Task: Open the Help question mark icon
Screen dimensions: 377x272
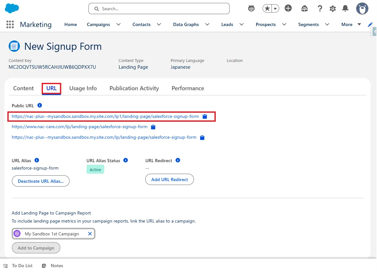Action: [320, 9]
